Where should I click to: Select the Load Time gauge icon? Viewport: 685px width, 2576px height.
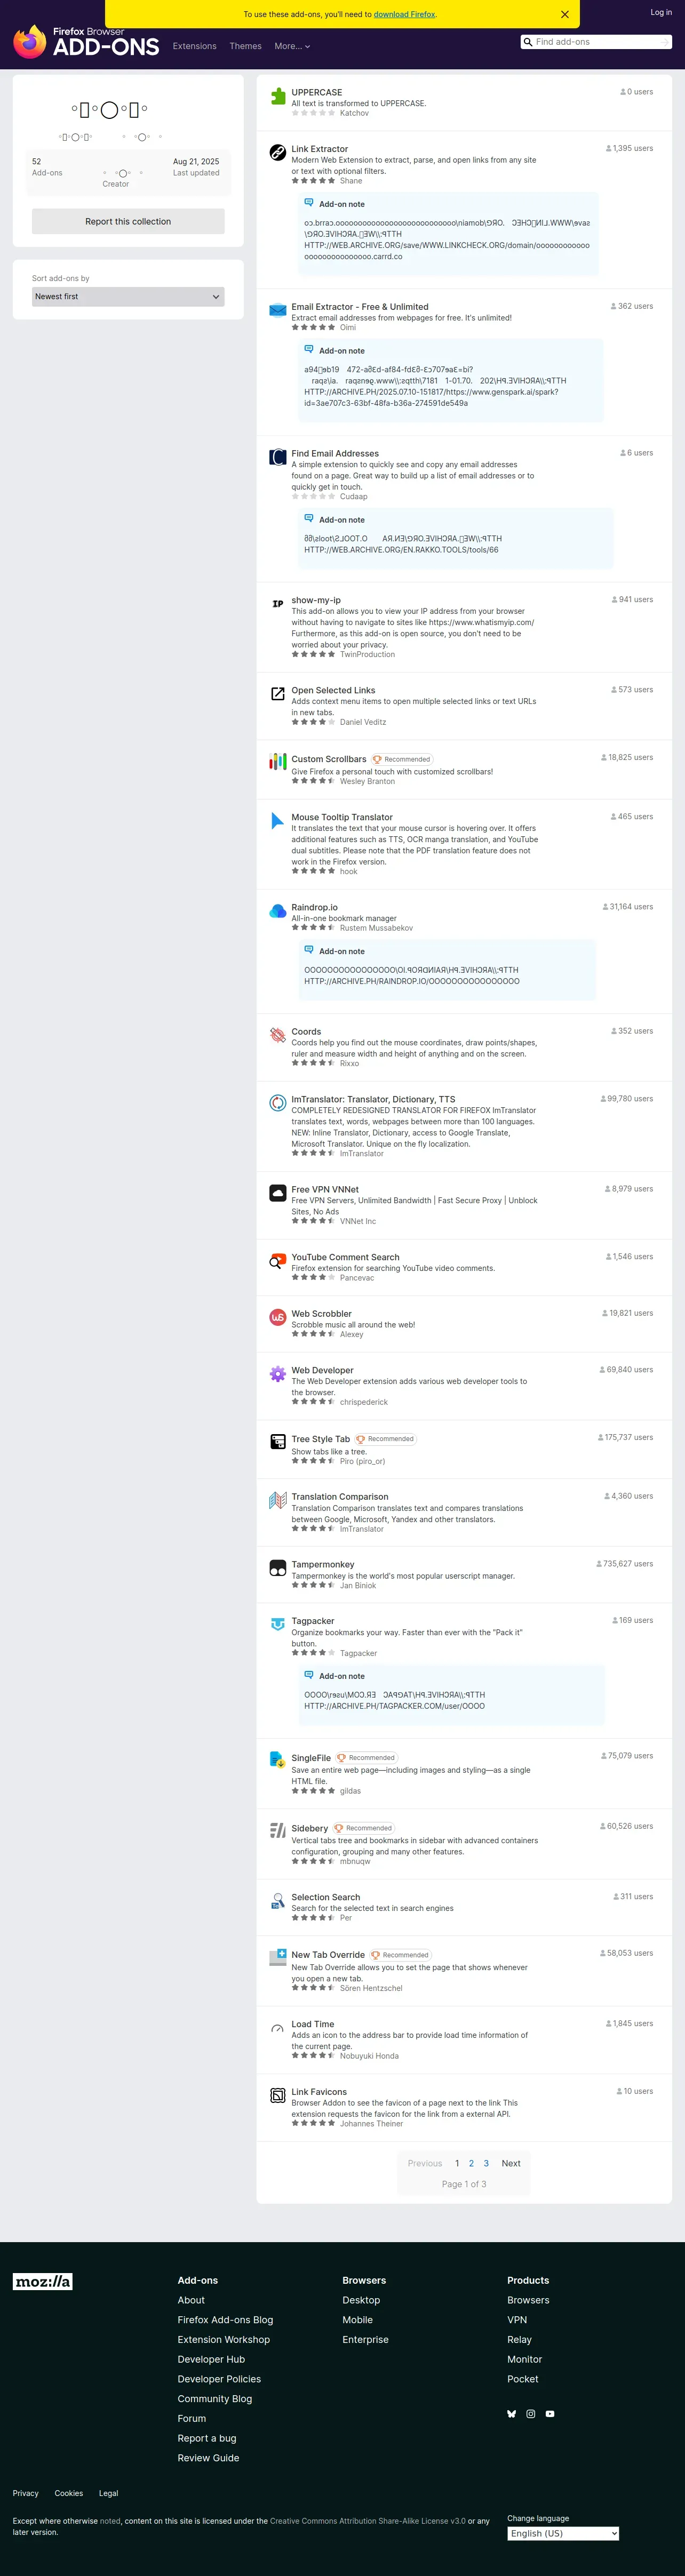278,2028
